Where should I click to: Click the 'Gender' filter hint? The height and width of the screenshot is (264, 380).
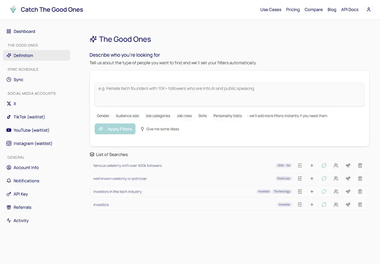click(x=103, y=116)
